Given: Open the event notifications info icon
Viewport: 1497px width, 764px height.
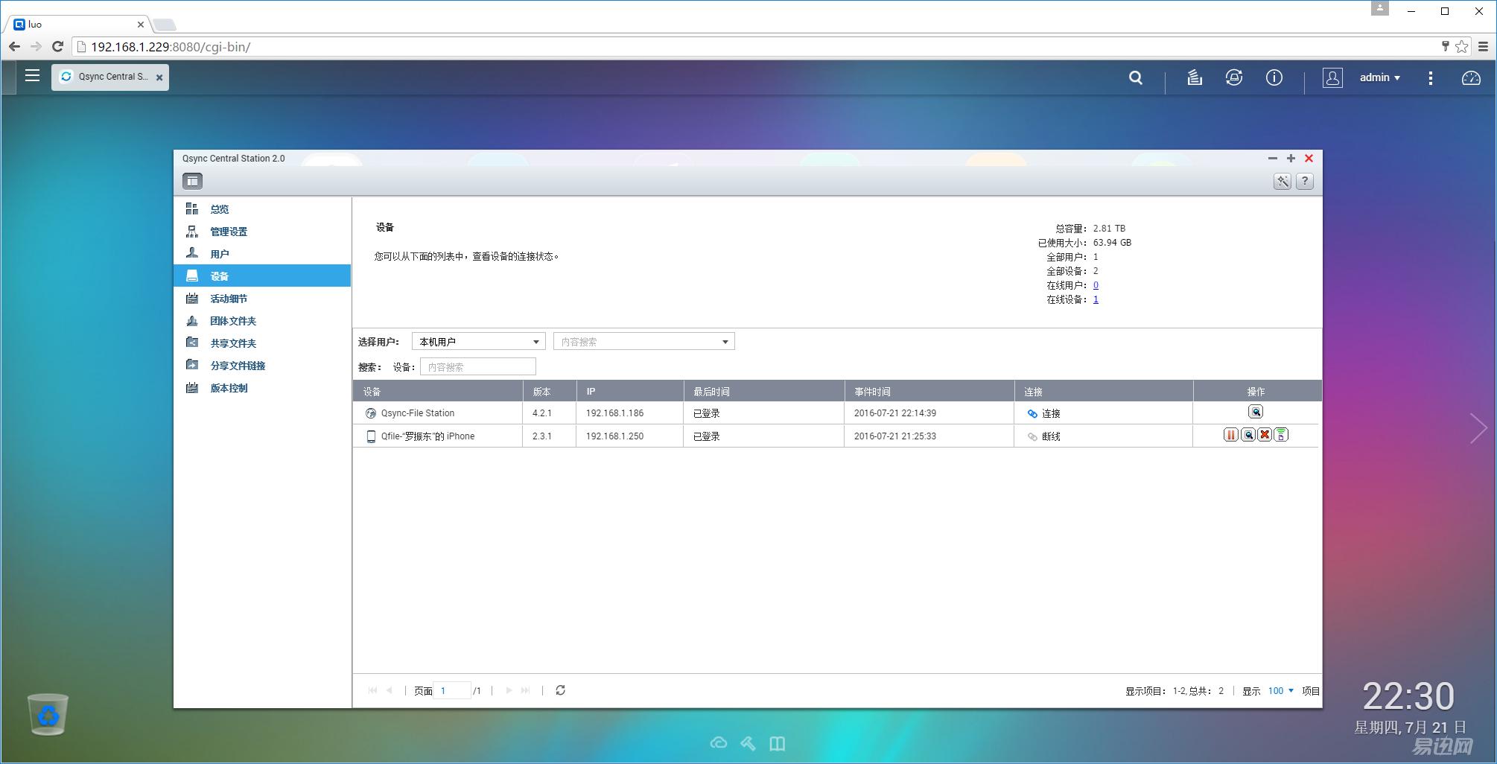Looking at the screenshot, I should pos(1274,77).
